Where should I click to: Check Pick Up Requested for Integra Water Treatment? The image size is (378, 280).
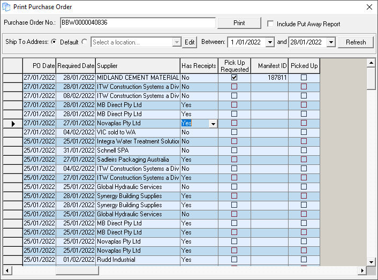[234, 141]
